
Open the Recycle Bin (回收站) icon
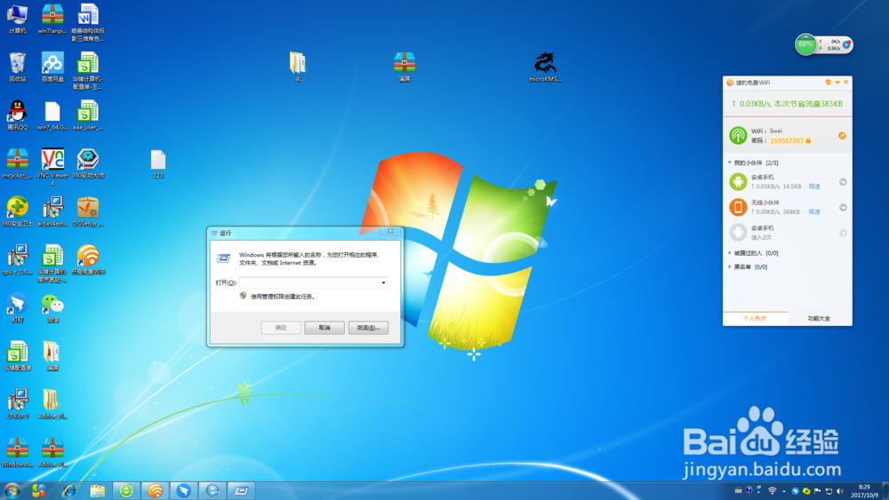[x=17, y=67]
